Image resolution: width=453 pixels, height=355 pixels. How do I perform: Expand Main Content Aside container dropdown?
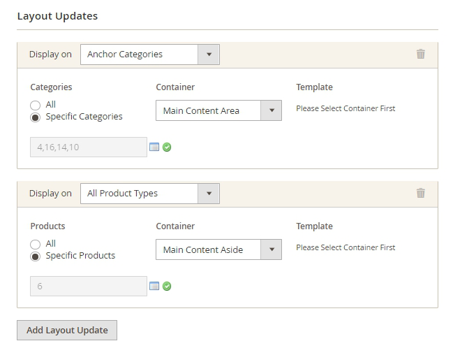click(218, 249)
